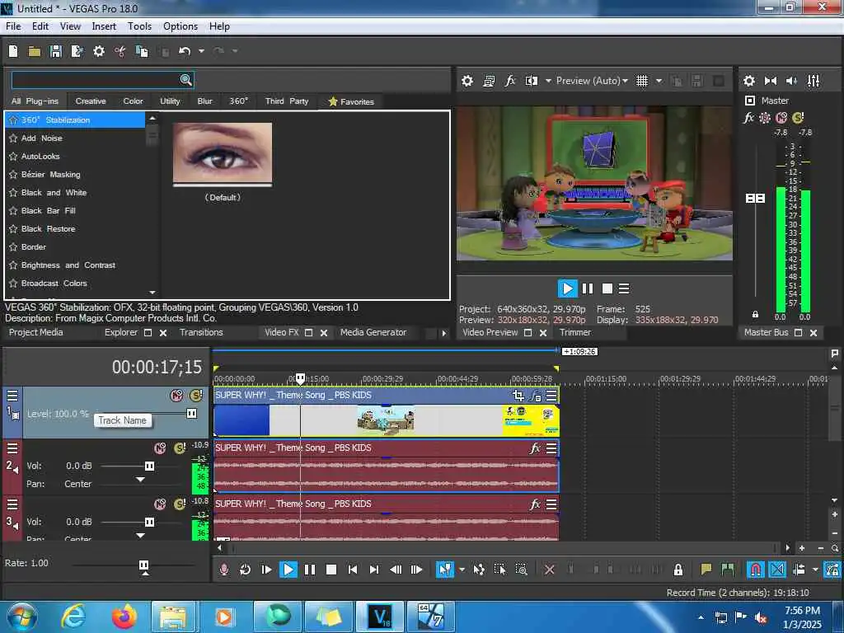Open Master Bus audio properties gear
This screenshot has width=844, height=633.
pos(748,81)
